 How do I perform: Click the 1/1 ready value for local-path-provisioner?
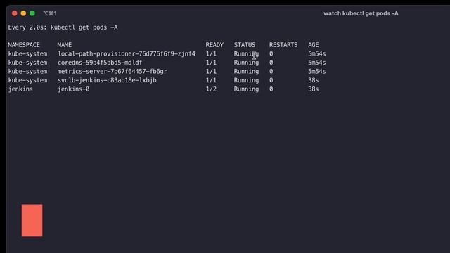tap(211, 53)
